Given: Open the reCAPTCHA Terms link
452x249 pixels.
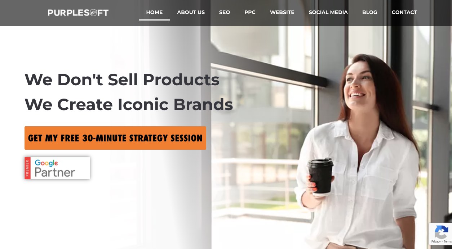Looking at the screenshot, I should click(x=447, y=242).
